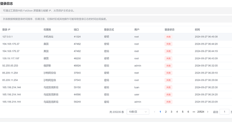Click 失败 status tag in 92.255.85.253 row
The image size is (232, 123).
[168, 66]
